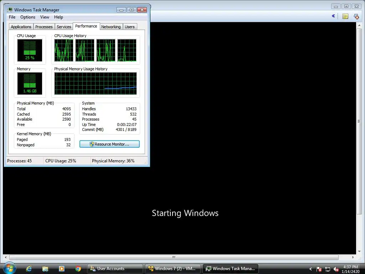Click the Up Time value 0:00:22:07
The height and width of the screenshot is (274, 365).
point(127,125)
